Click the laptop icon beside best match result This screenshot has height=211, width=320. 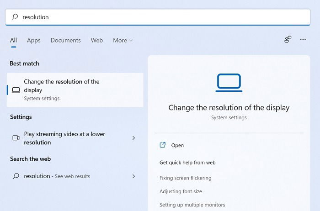(16, 90)
